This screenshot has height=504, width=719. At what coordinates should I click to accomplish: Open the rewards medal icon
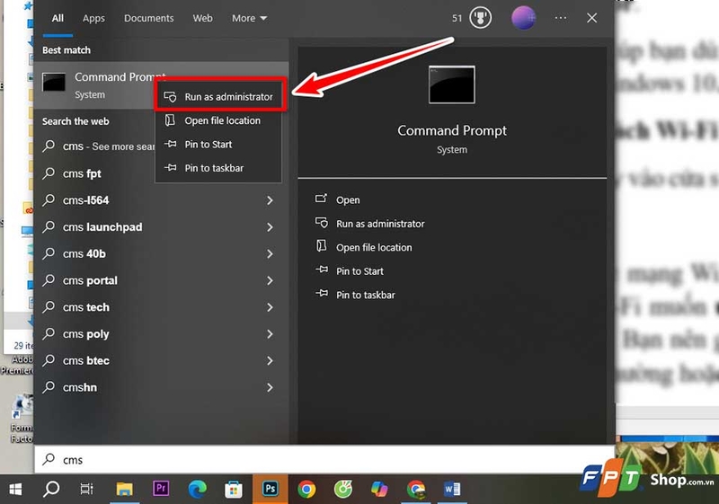[480, 18]
